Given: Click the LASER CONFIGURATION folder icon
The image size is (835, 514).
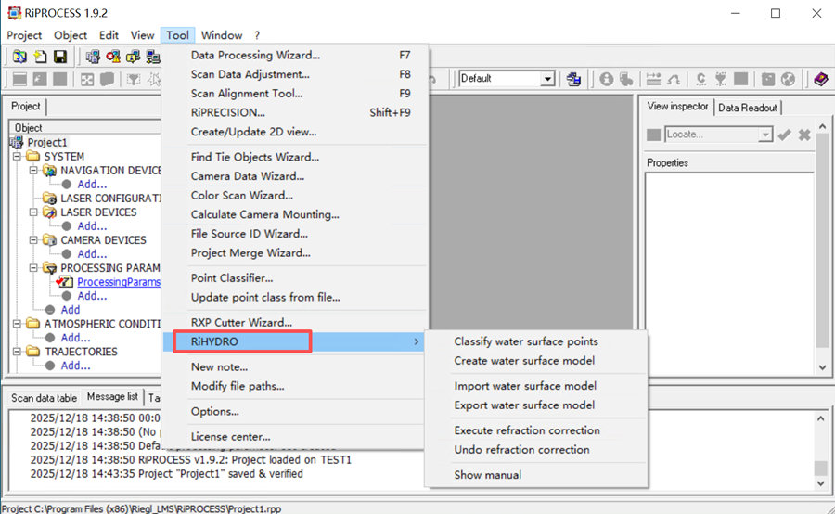Looking at the screenshot, I should 49,199.
